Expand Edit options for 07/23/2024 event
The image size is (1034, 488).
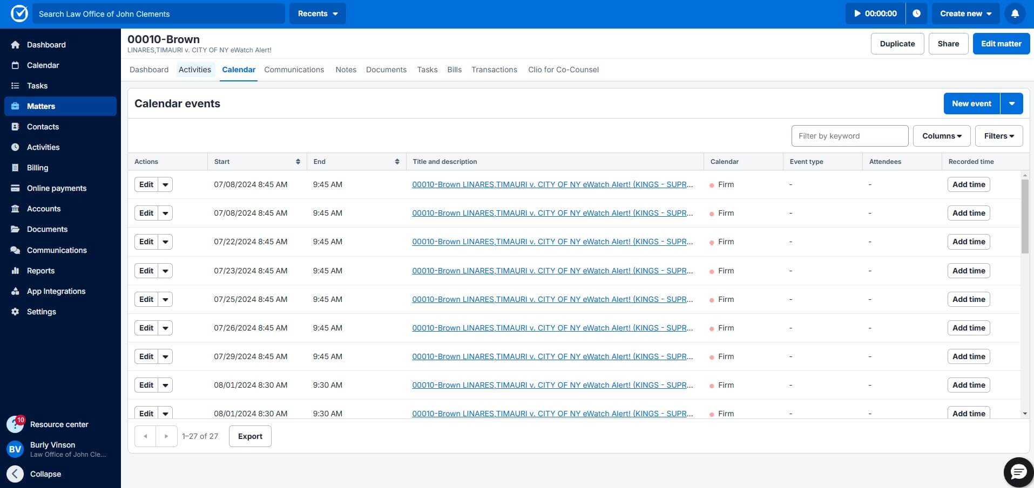pyautogui.click(x=165, y=271)
